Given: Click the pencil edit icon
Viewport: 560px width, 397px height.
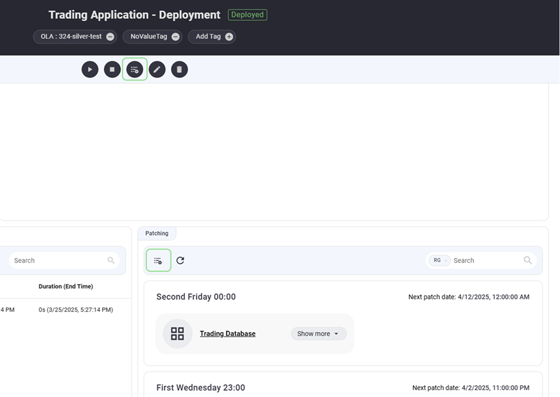Looking at the screenshot, I should (157, 70).
